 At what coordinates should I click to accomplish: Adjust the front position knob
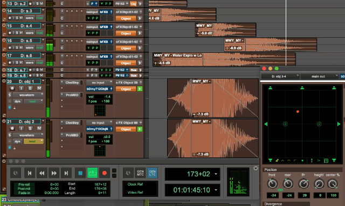[x=272, y=184]
